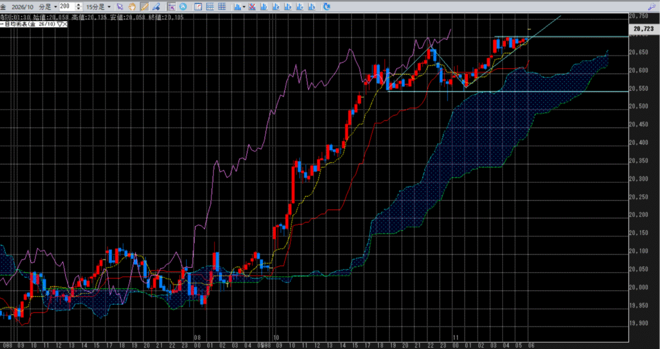This screenshot has width=660, height=349.
Task: Collapse 一目均衡表 indicator with the triangle button
Action: pyautogui.click(x=60, y=24)
